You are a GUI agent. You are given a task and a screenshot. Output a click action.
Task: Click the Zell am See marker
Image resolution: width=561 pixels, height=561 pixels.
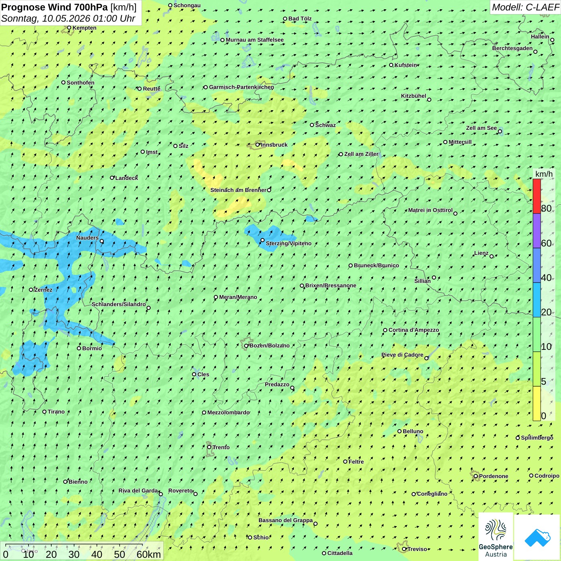[x=500, y=131]
